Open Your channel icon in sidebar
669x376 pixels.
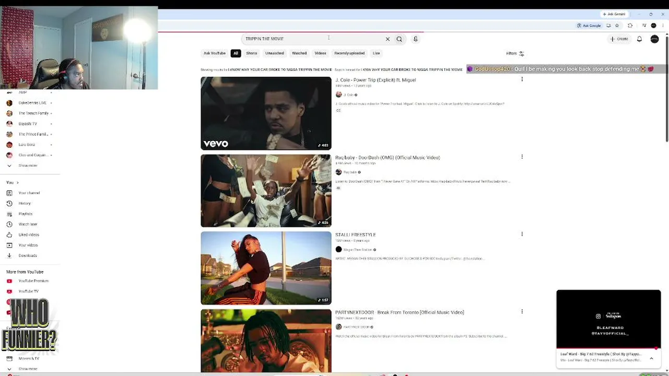[9, 193]
